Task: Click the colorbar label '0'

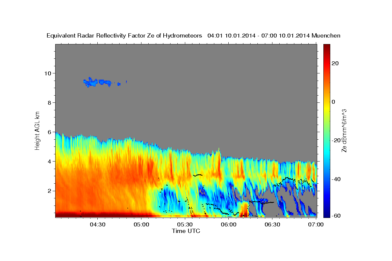Action: tap(333, 102)
